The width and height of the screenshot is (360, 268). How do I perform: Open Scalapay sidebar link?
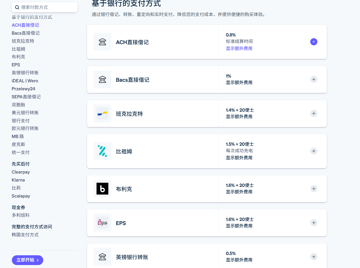(21, 196)
